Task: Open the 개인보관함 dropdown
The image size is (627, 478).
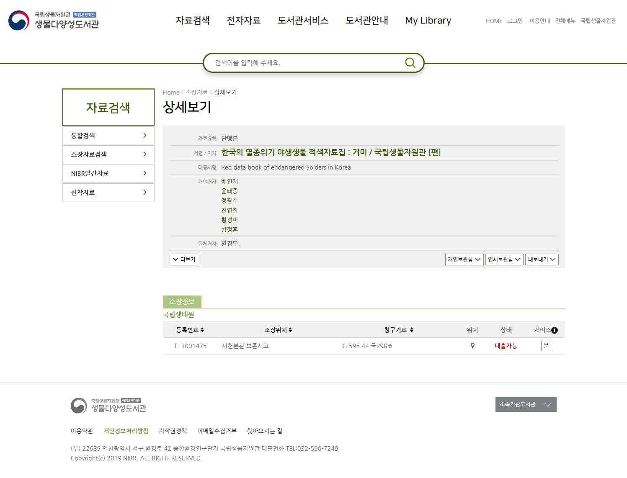Action: click(464, 260)
